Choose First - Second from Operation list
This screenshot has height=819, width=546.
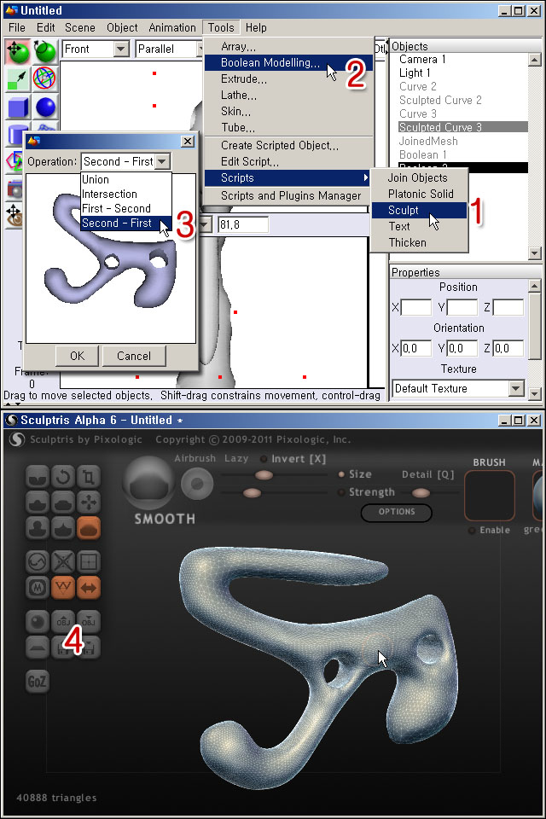(126, 208)
